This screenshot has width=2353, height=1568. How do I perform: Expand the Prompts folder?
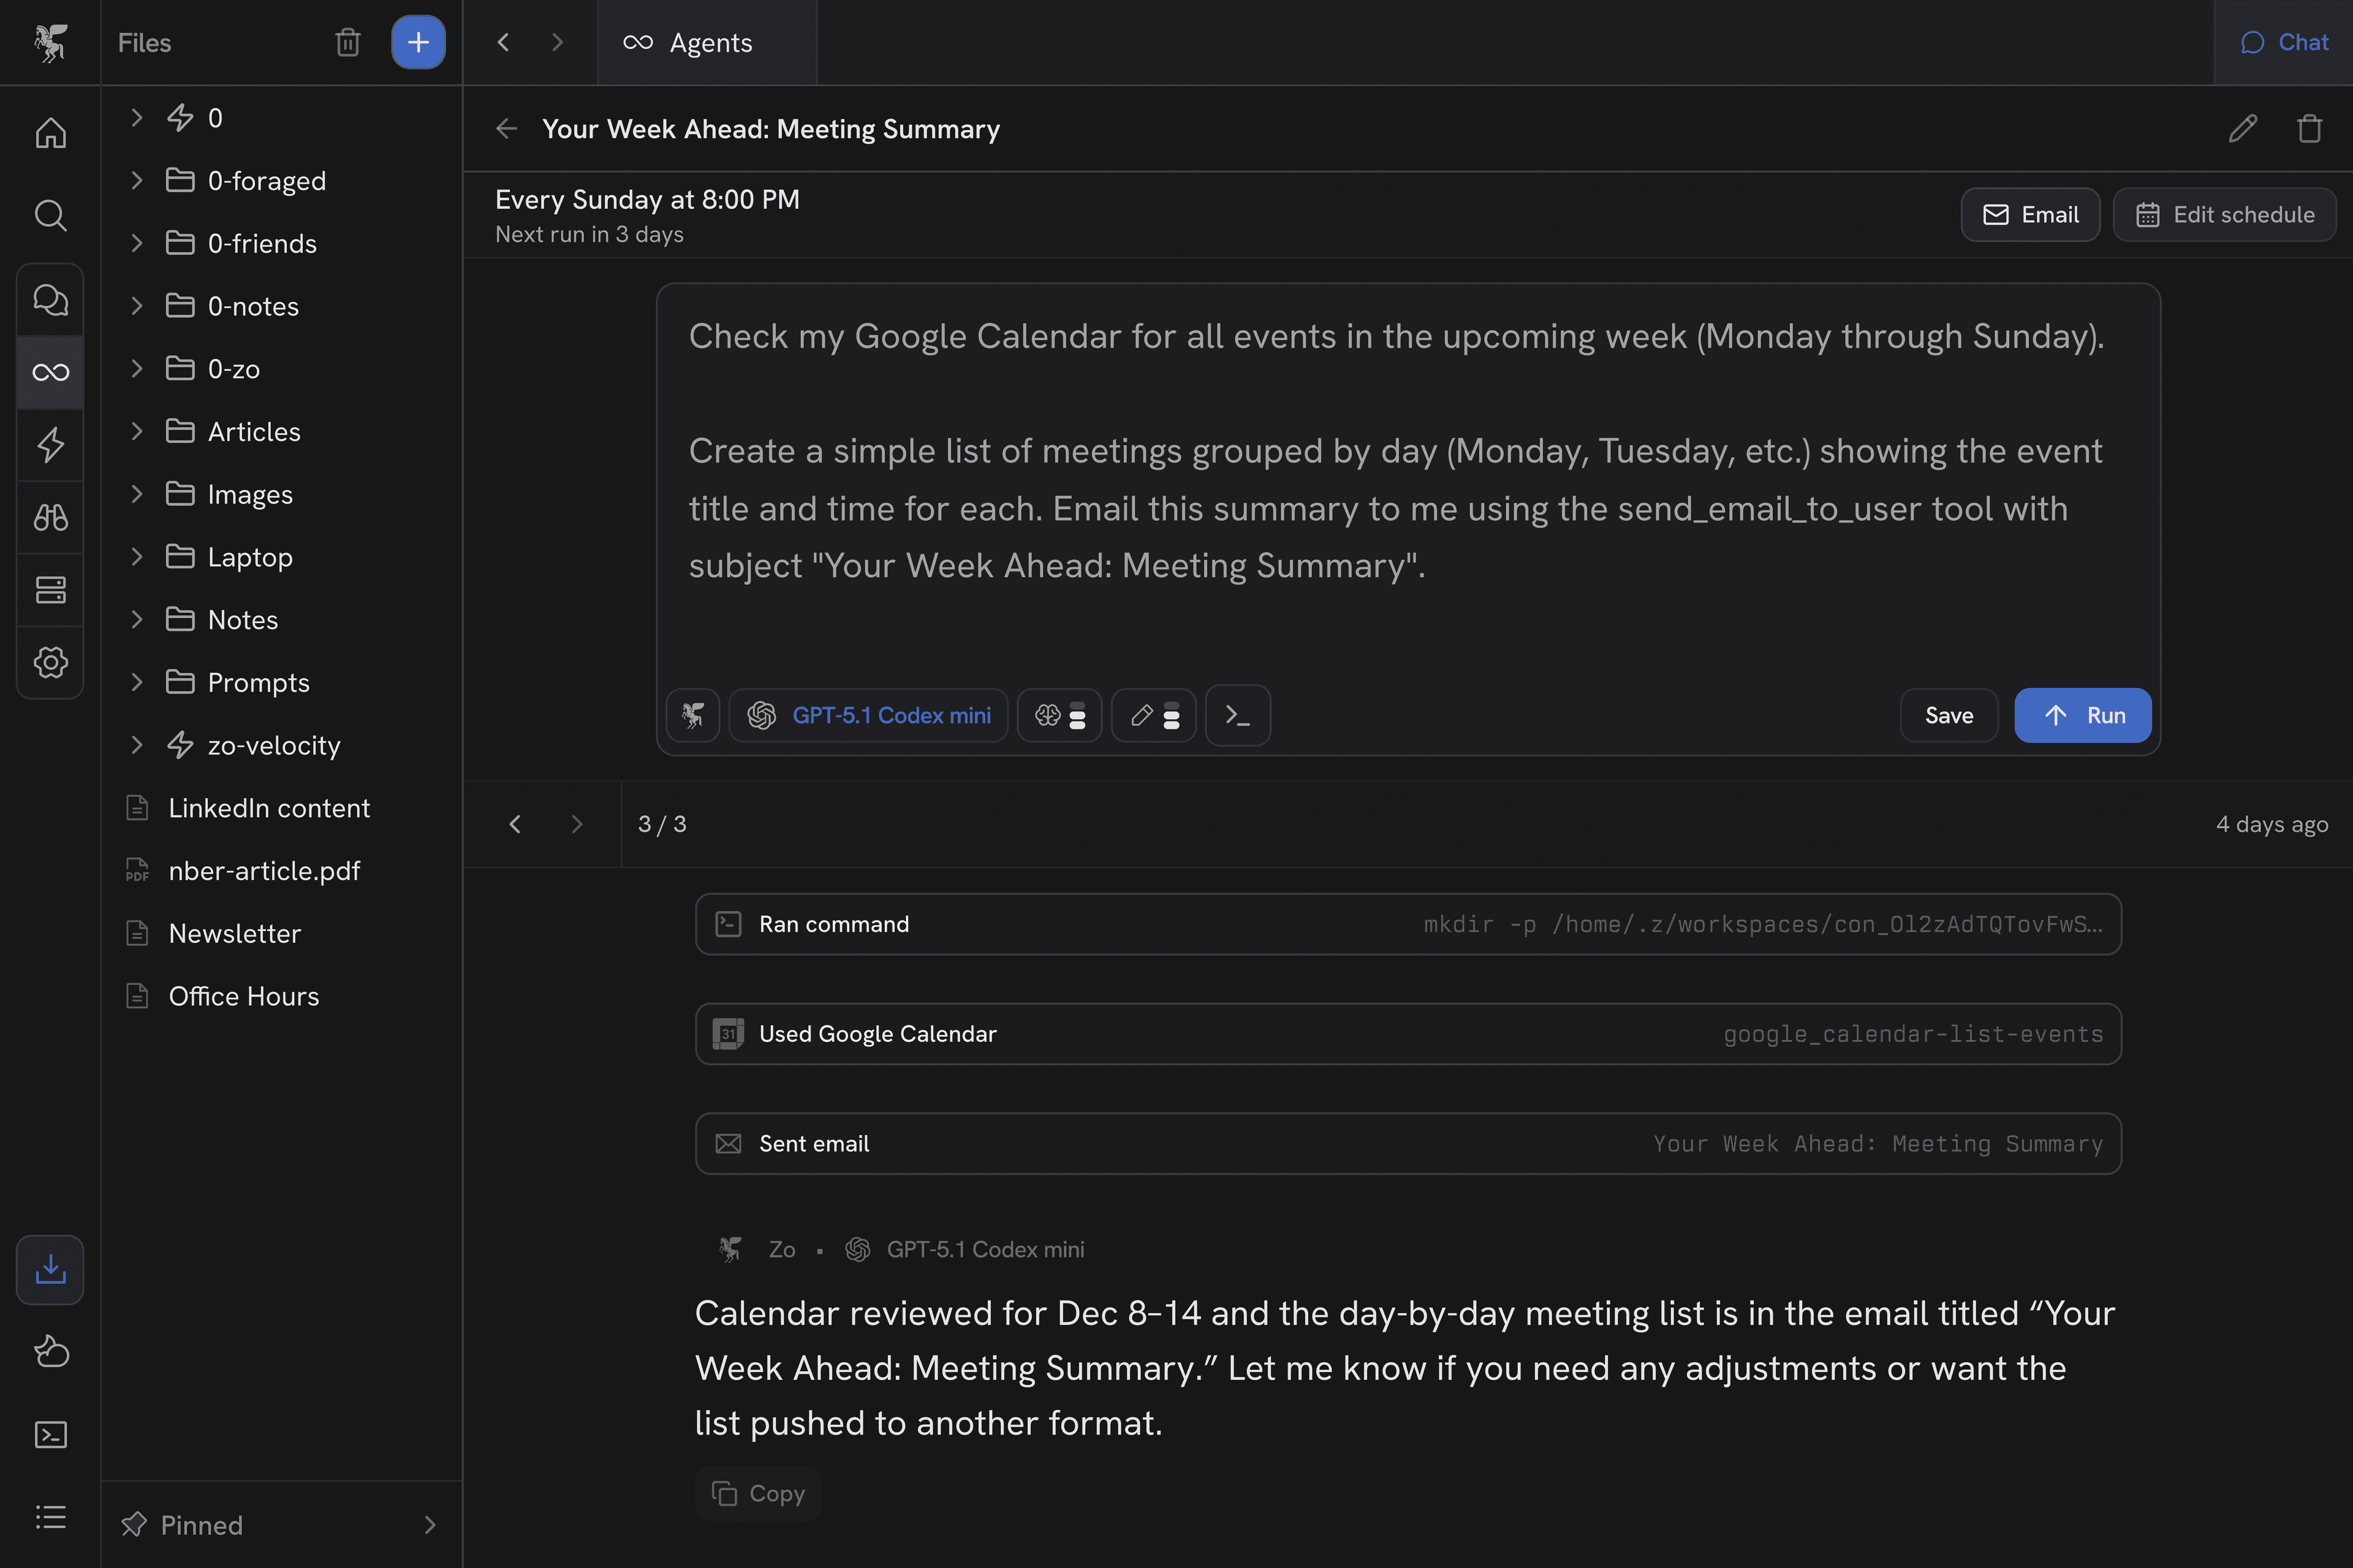coord(137,682)
